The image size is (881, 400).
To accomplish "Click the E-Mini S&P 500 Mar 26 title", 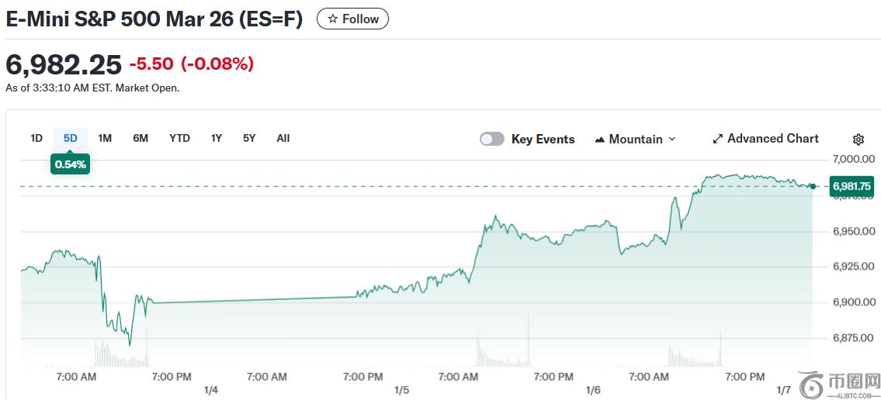I will (x=154, y=19).
